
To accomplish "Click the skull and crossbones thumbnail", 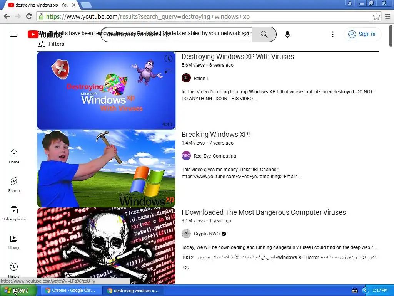I will click(x=106, y=246).
